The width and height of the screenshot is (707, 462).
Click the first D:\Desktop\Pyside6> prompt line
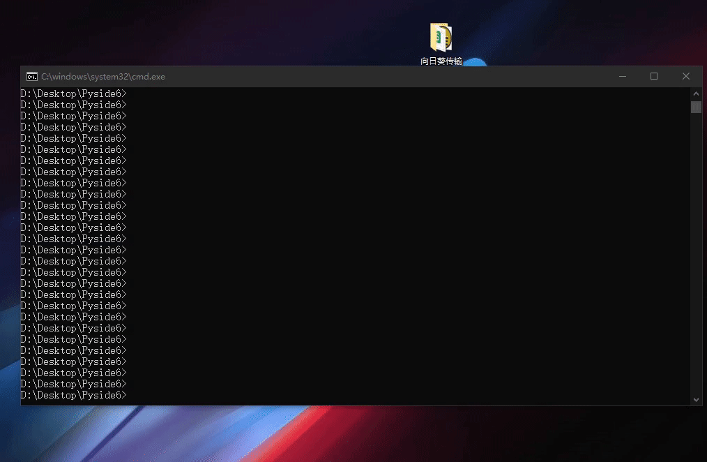click(73, 94)
